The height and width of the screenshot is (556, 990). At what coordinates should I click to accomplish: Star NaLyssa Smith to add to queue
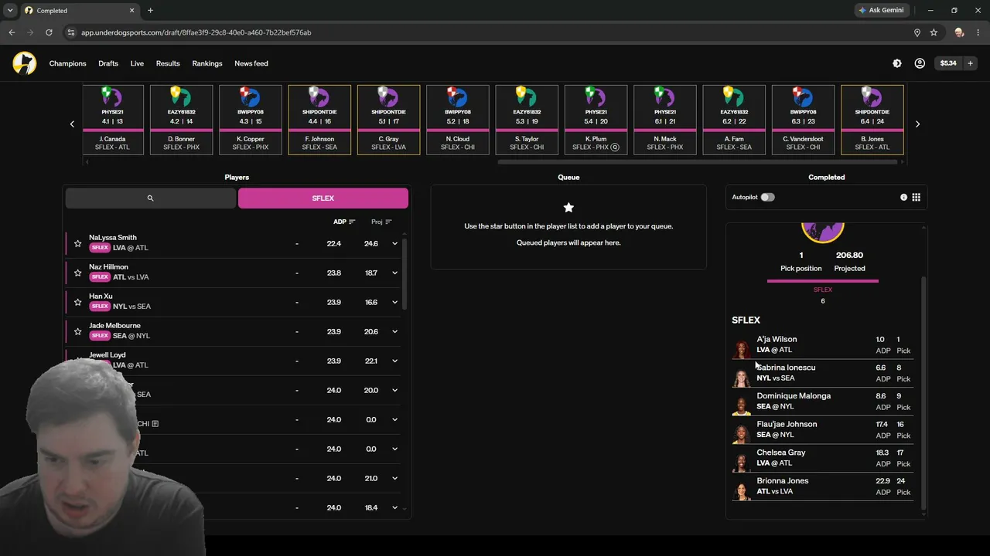78,243
